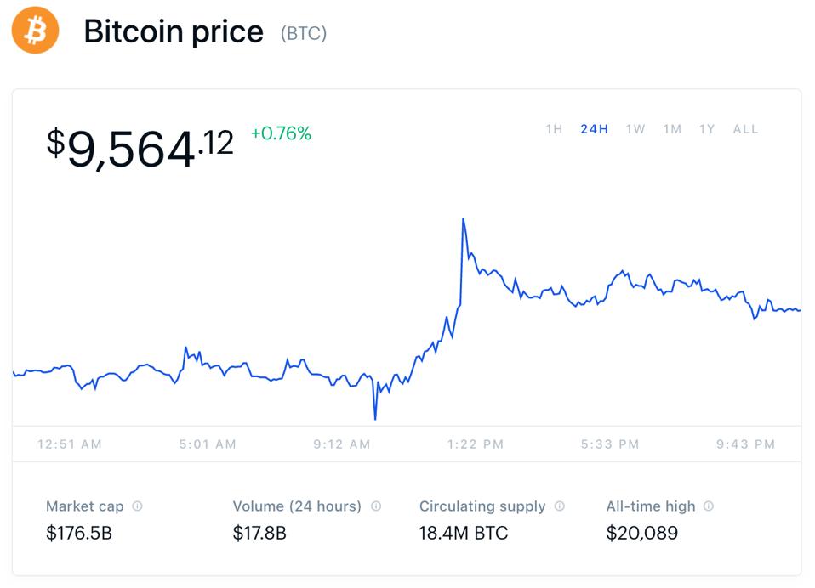Switch chart to 1M range

click(x=672, y=129)
